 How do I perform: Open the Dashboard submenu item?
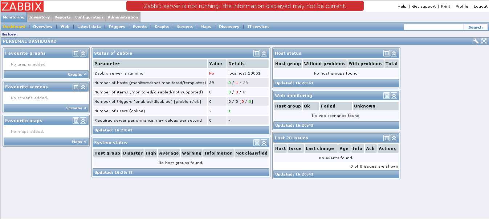[x=14, y=27]
